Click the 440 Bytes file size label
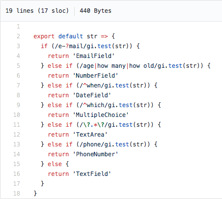Viewport: 222px width, 199px height. [95, 11]
